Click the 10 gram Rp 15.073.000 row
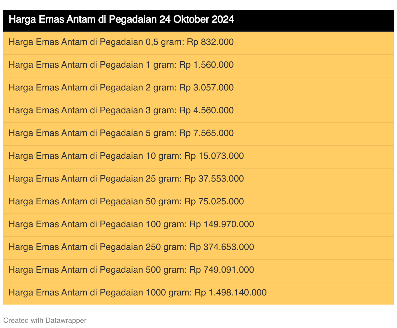Screen dimensions: 397x328 click(126, 156)
